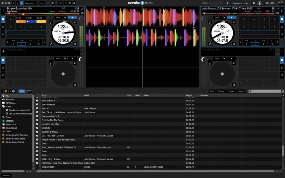Open the headphone/video icon in top toolbar
285x178 pixels.
click(74, 3)
